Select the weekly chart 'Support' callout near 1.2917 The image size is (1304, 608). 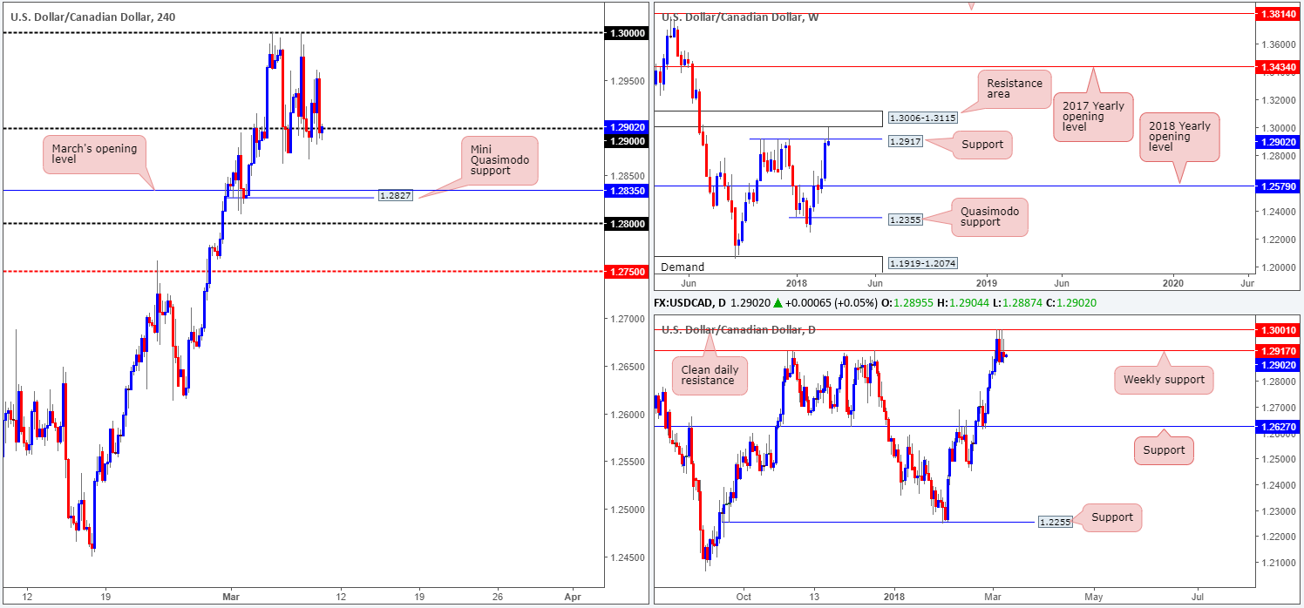(x=981, y=144)
